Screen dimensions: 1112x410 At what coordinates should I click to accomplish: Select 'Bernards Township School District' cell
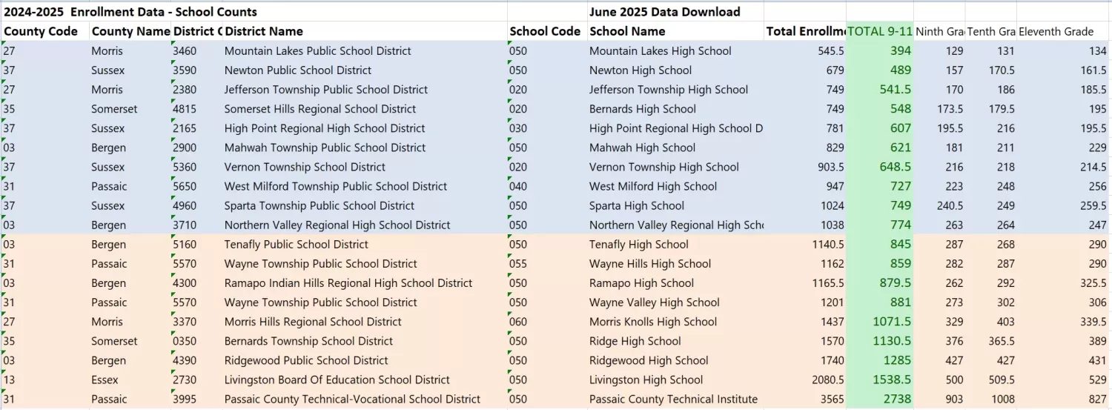coord(364,341)
